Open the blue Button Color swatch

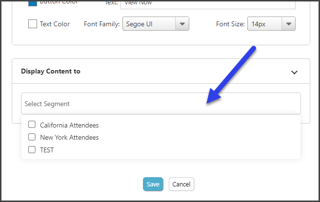tap(33, 3)
